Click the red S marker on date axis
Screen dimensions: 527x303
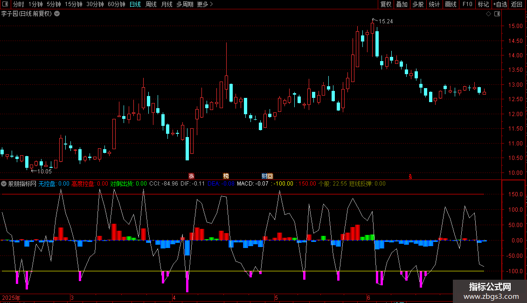coord(410,177)
